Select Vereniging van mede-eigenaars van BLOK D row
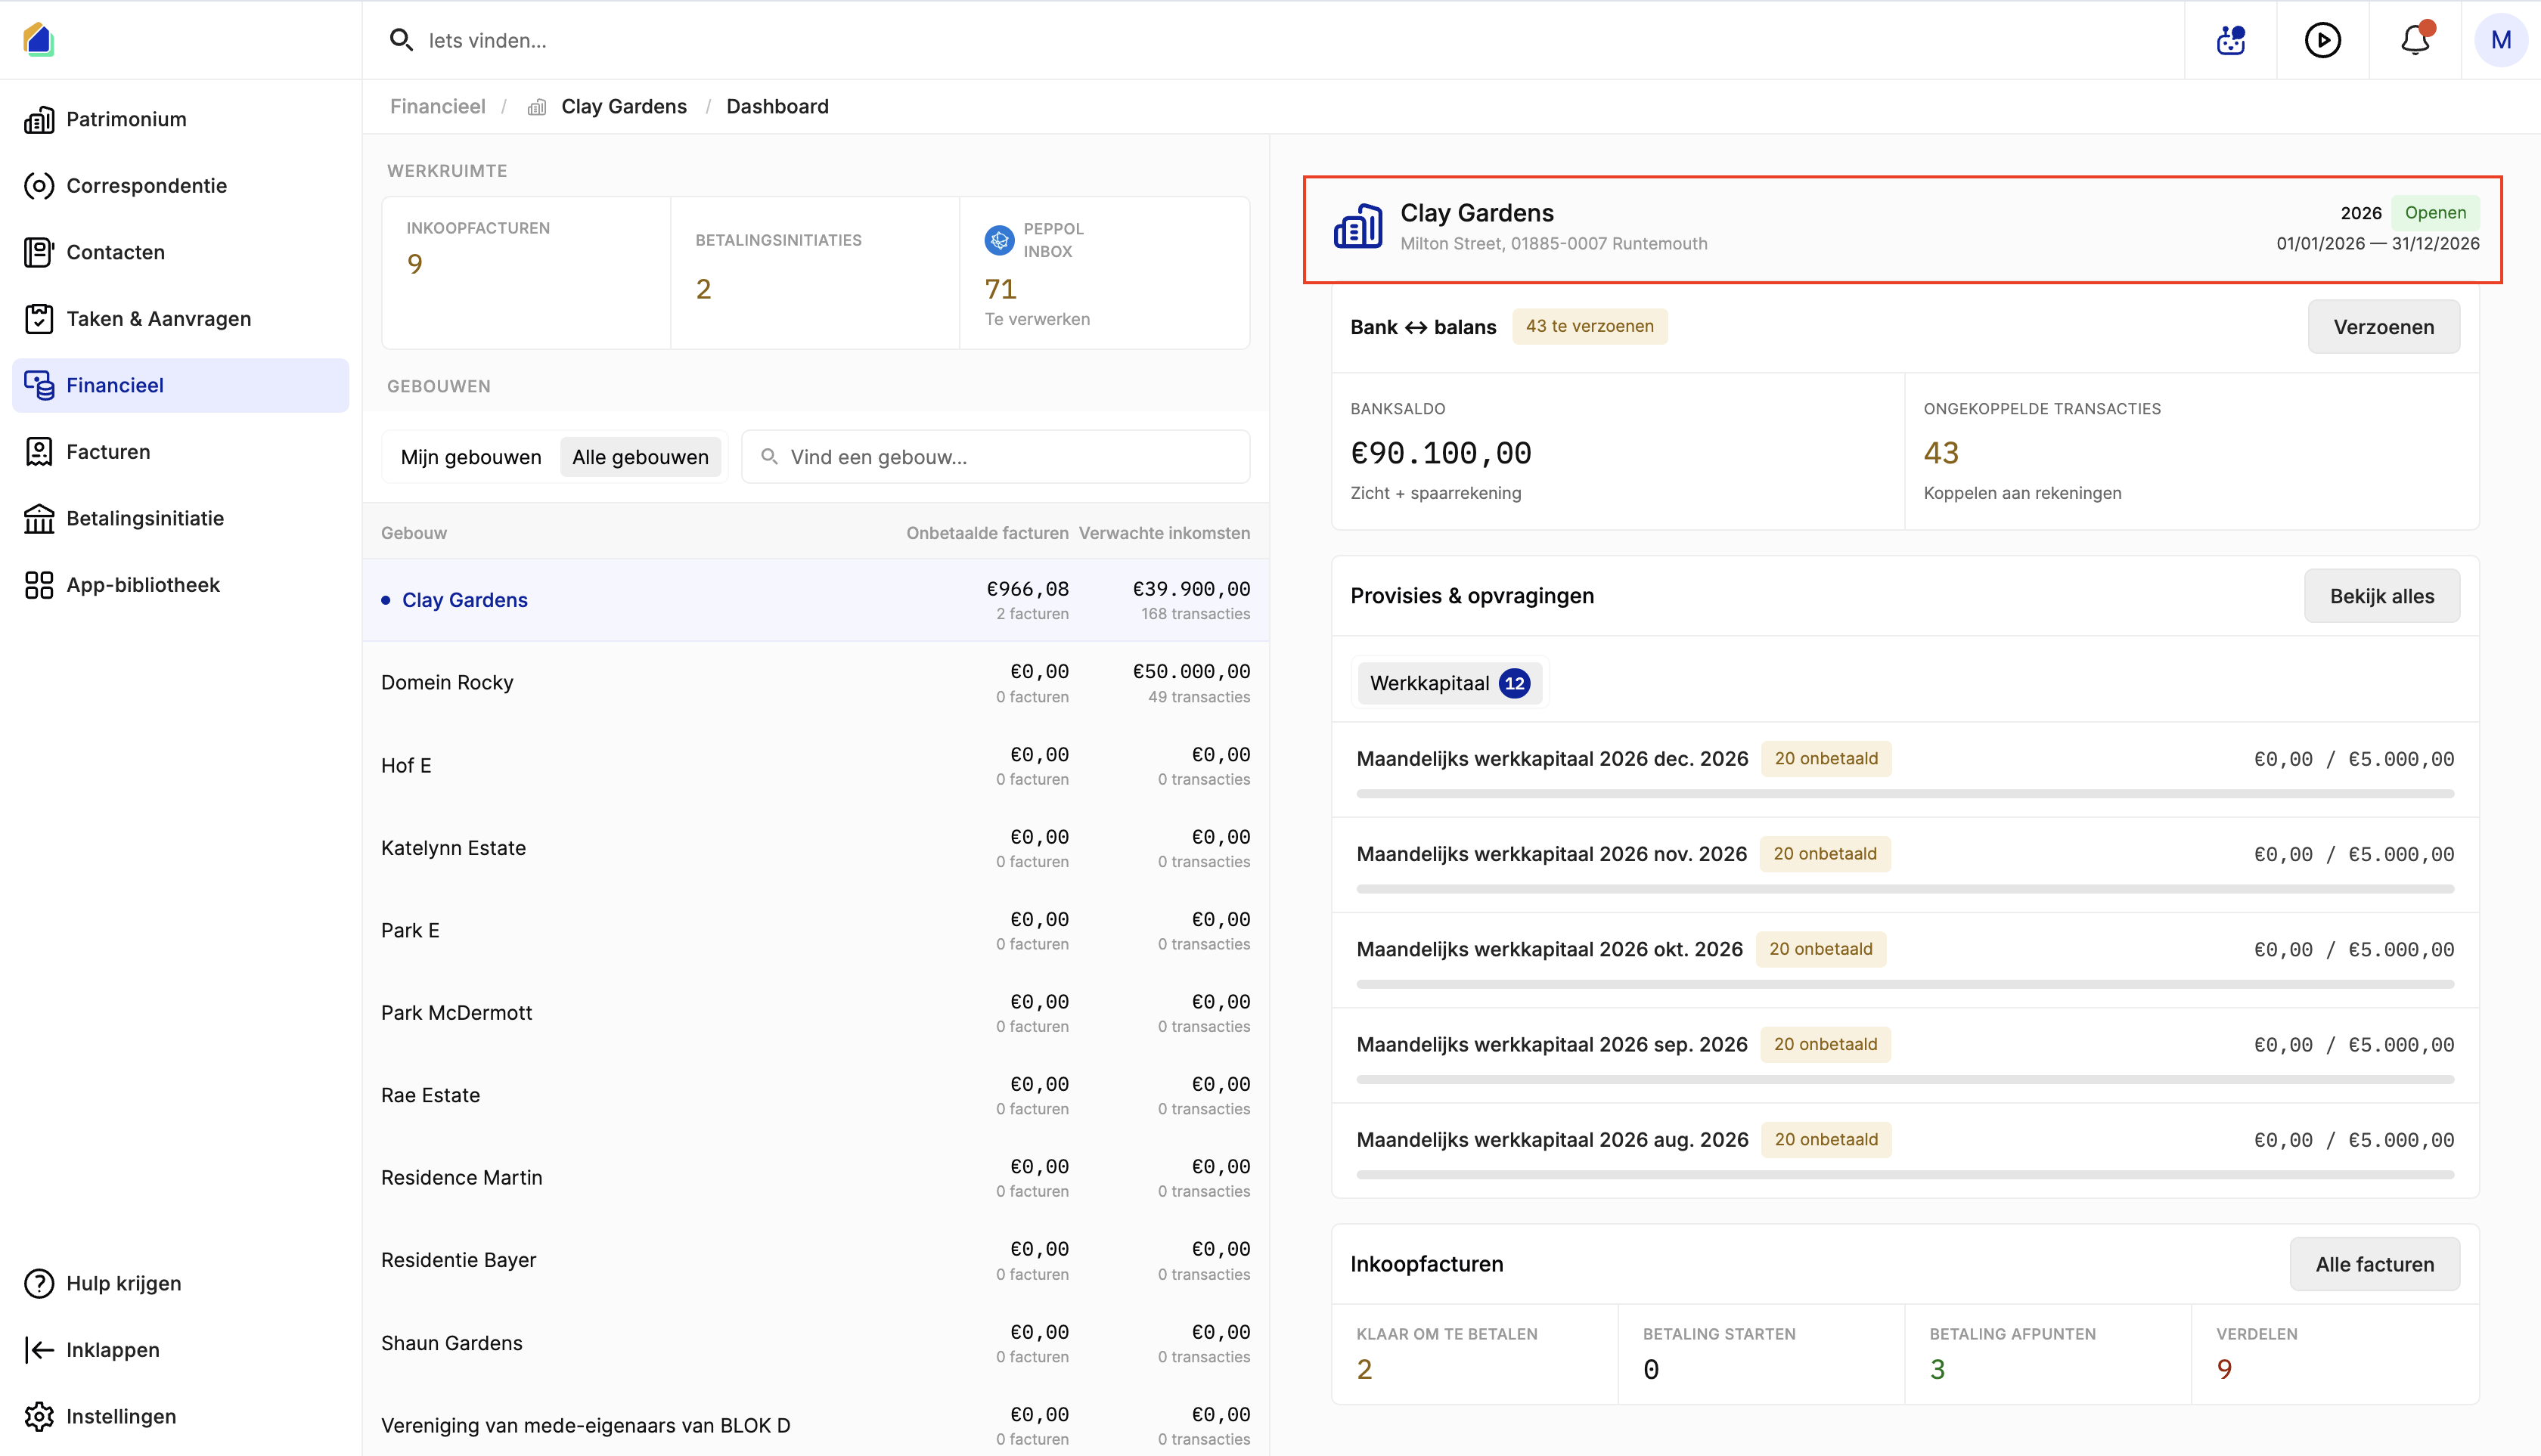Screen dimensions: 2541x1456 (x=815, y=1426)
